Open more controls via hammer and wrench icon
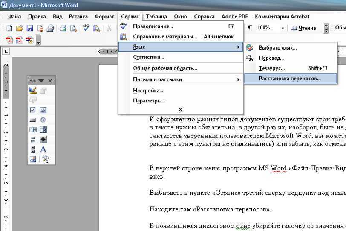The width and height of the screenshot is (346, 231). tap(46, 159)
